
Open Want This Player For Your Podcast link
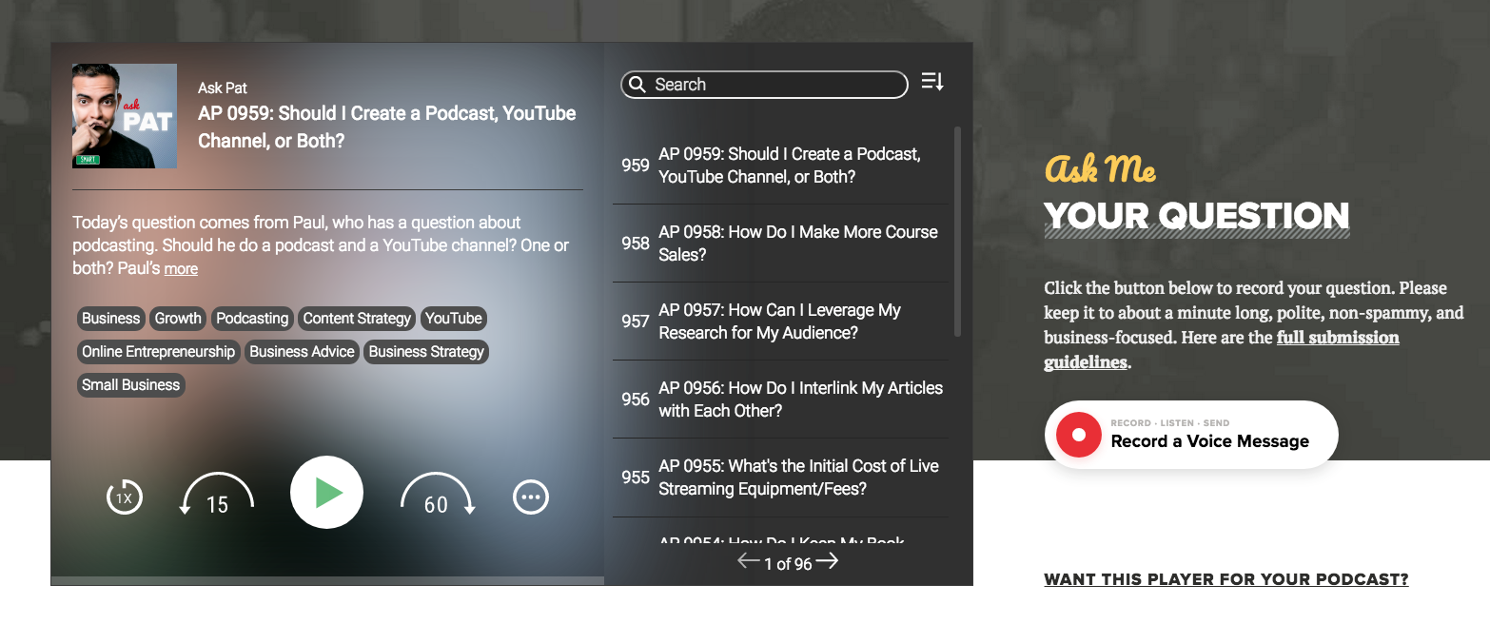(x=1226, y=579)
